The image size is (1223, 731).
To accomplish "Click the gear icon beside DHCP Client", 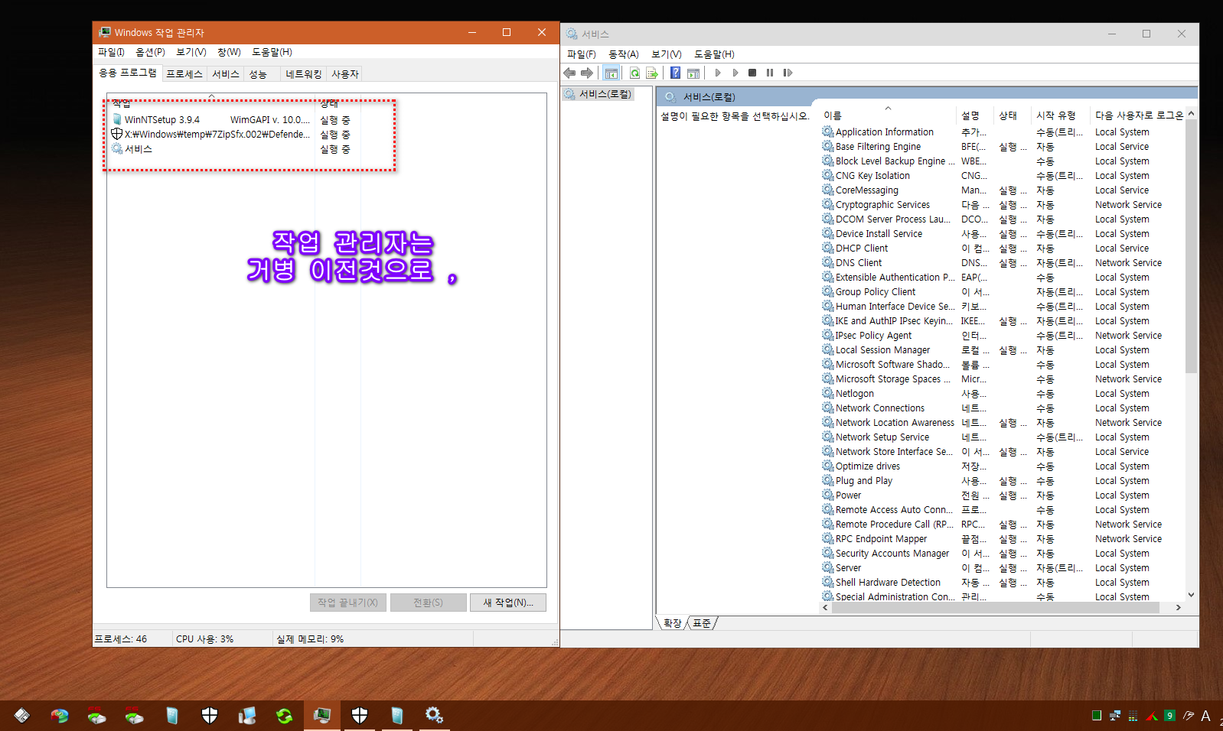I will 828,248.
